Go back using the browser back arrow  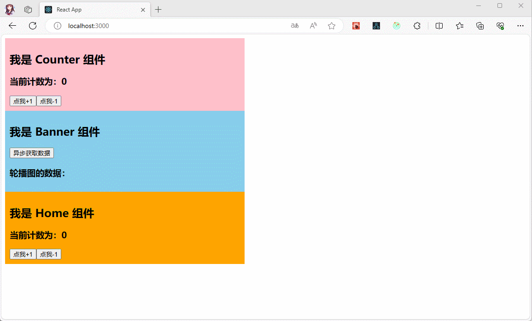click(x=12, y=26)
